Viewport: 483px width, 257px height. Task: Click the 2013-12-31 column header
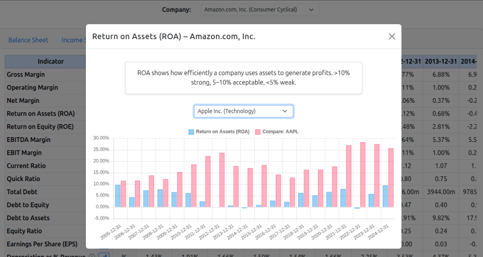[440, 61]
